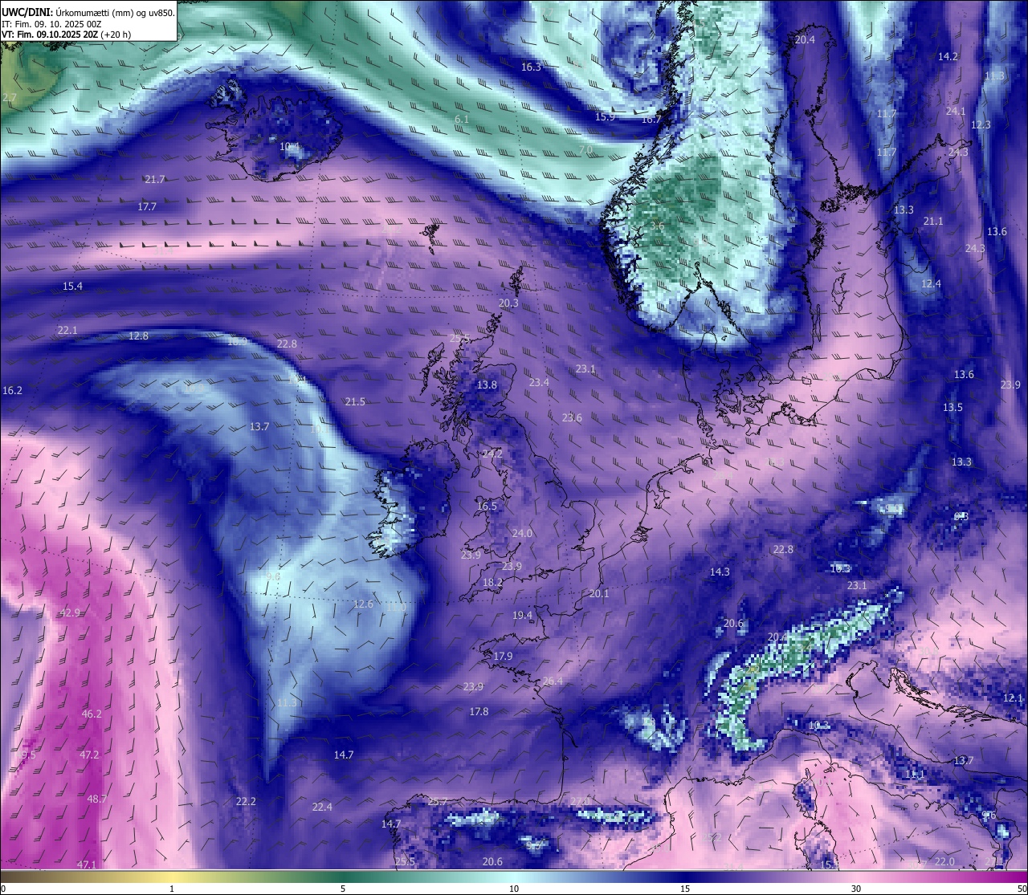Click the title text 'UWC/DINI: Úrkomumætti (mm) og uv850.'
1028x895 pixels.
point(88,12)
